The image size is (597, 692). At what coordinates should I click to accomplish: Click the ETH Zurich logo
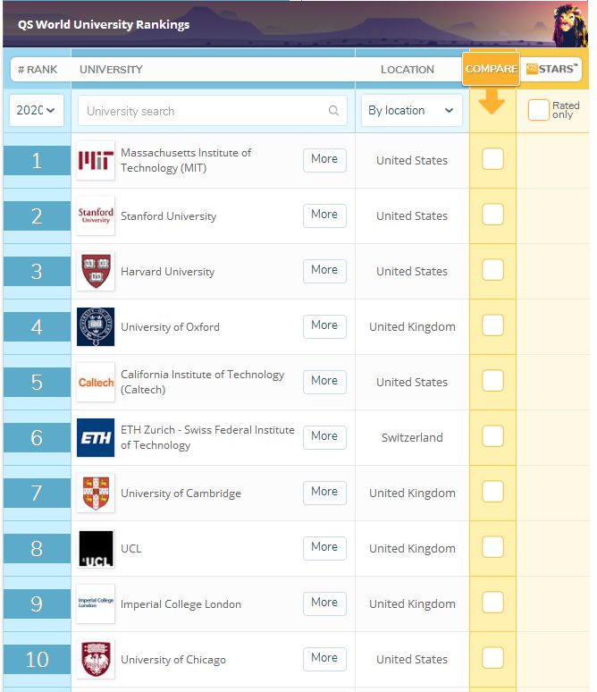(x=96, y=437)
